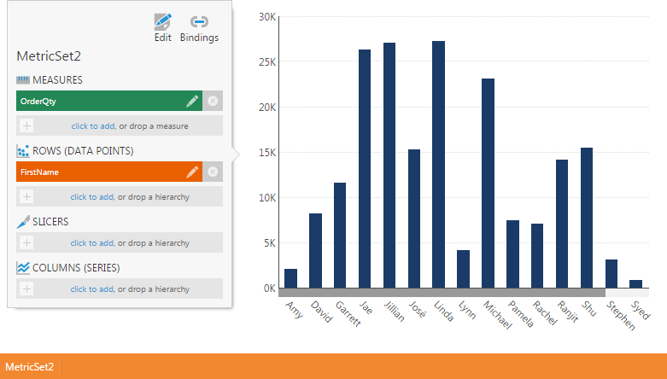Click the gray chart scrollbar under bars
The image size is (667, 379).
point(442,293)
